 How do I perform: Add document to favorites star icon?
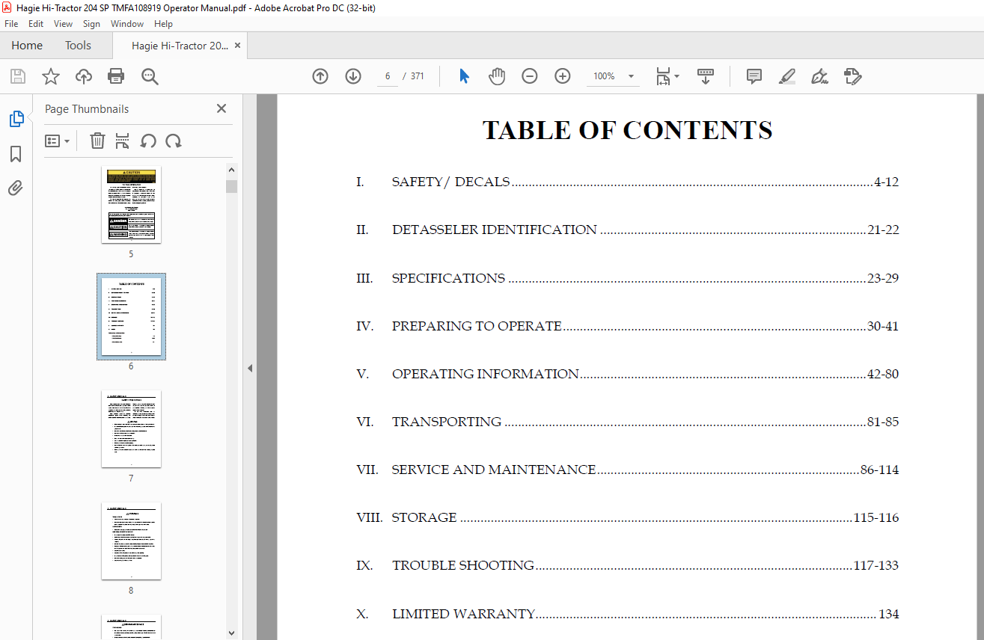(50, 76)
